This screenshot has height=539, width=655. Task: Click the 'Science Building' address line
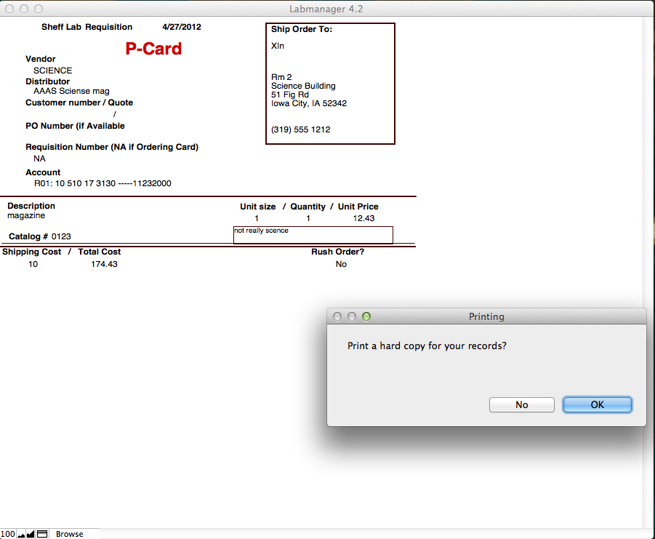[303, 86]
